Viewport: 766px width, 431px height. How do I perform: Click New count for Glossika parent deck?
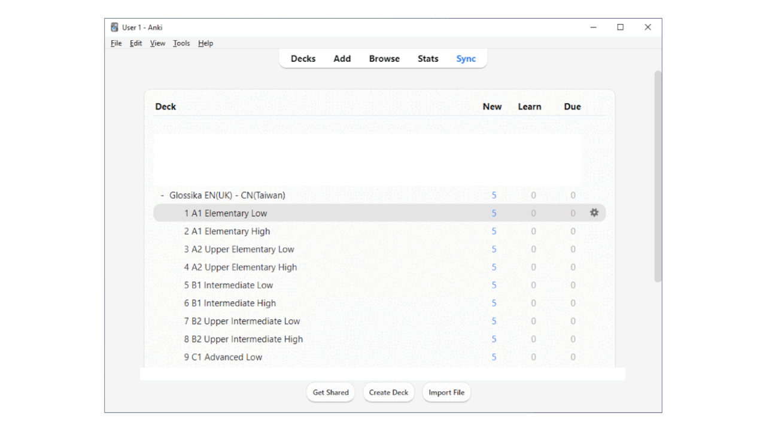(x=494, y=195)
